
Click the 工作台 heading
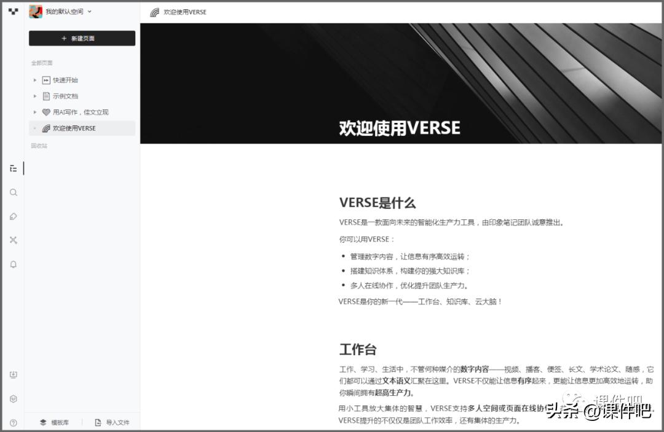pyautogui.click(x=358, y=350)
